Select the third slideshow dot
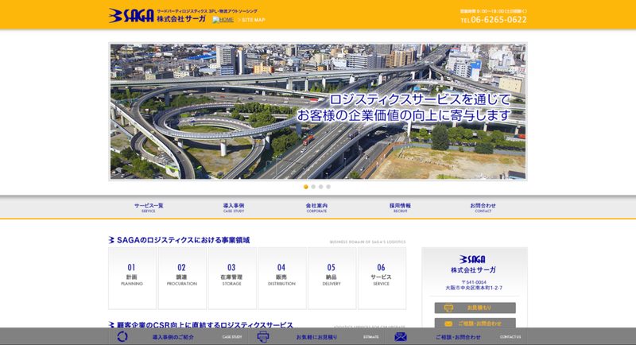The height and width of the screenshot is (345, 636). click(x=321, y=187)
